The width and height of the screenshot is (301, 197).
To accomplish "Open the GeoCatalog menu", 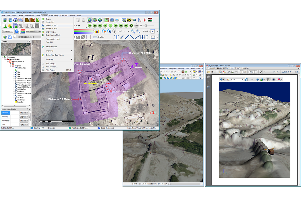I will 54,16.
